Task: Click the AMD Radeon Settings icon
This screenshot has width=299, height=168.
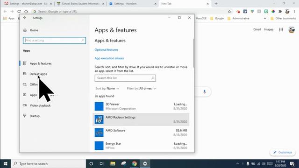Action: tap(99, 119)
